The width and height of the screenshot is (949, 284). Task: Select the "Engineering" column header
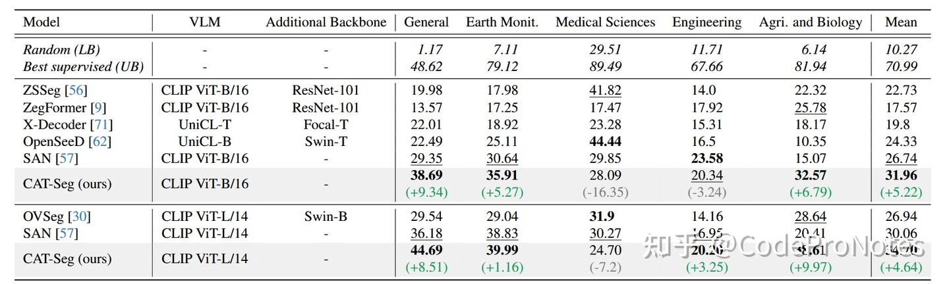pyautogui.click(x=706, y=22)
